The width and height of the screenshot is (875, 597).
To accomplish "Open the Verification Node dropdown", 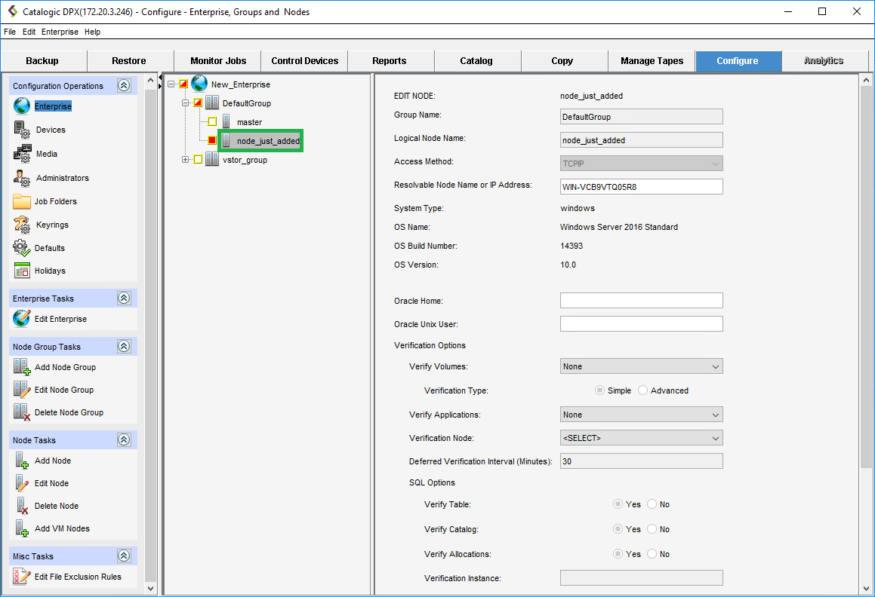I will click(641, 438).
